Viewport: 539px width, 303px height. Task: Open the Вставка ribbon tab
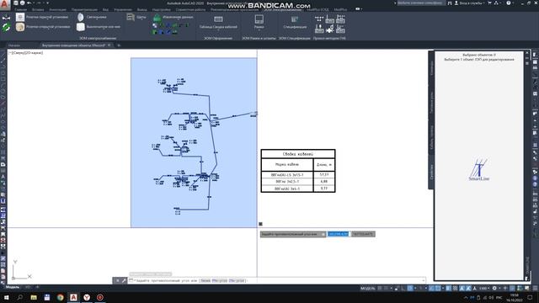38,9
